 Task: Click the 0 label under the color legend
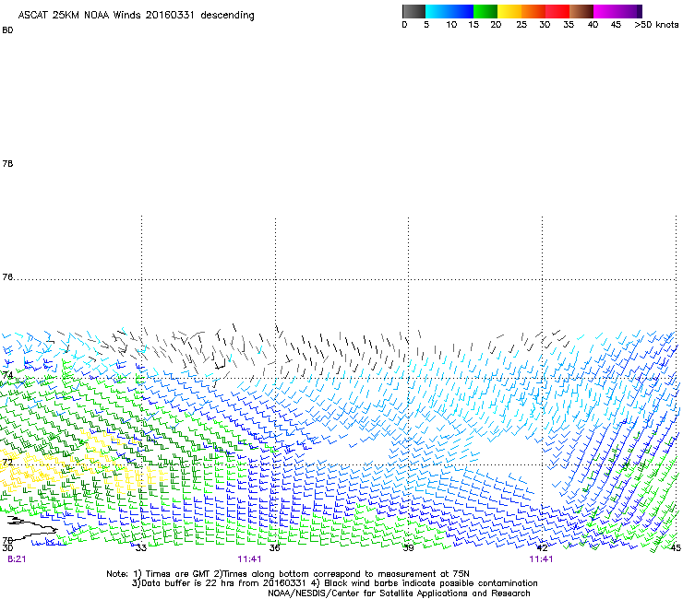404,25
